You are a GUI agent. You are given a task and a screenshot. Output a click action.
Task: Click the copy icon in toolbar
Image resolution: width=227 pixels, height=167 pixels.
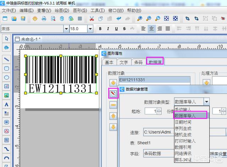101,18
